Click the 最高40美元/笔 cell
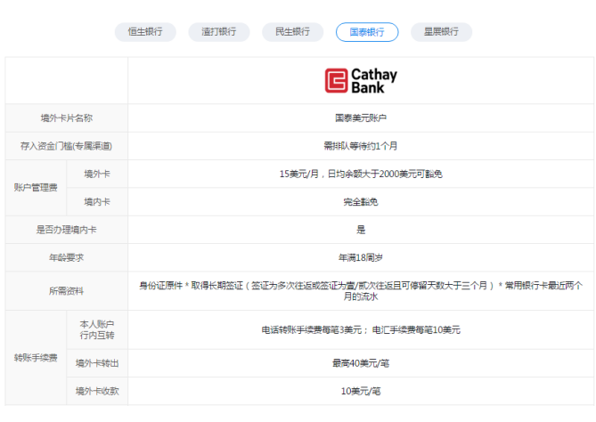596x422 pixels. [x=361, y=363]
